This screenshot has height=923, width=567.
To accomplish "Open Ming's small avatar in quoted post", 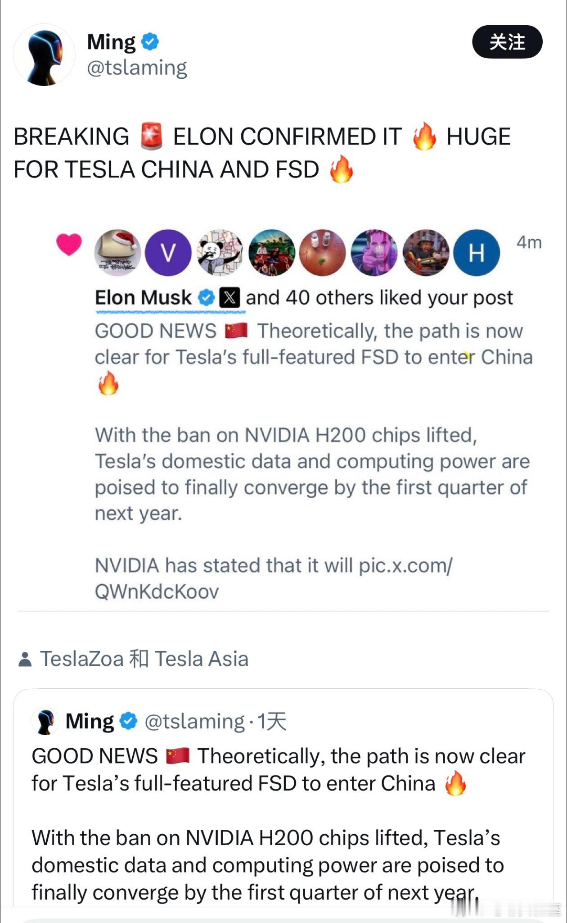I will pos(45,721).
